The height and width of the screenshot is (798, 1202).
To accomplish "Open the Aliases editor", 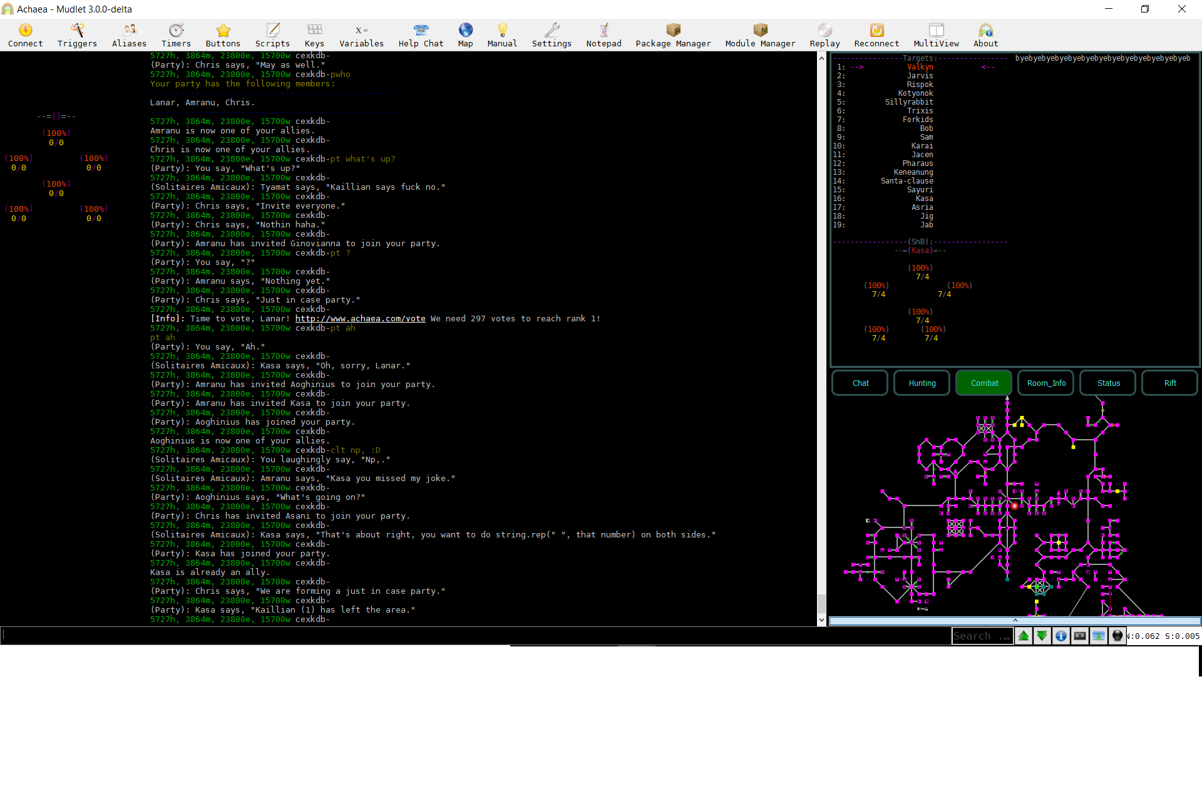I will point(129,35).
